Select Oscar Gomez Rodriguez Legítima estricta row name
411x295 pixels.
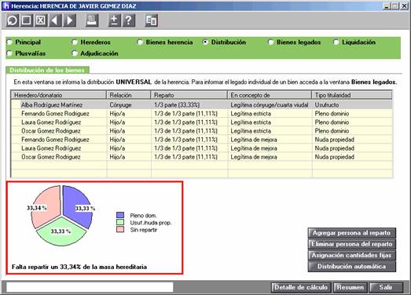51,131
